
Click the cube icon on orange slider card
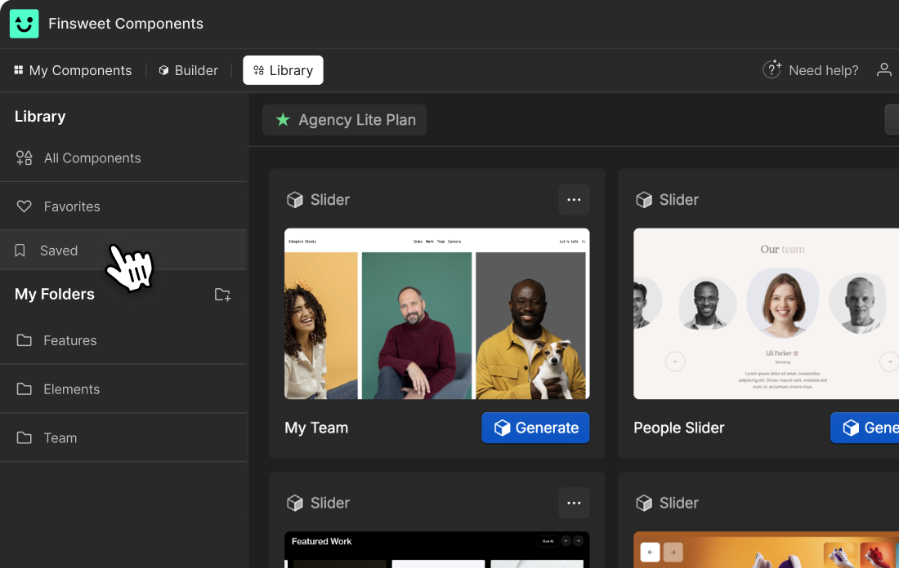coord(644,503)
